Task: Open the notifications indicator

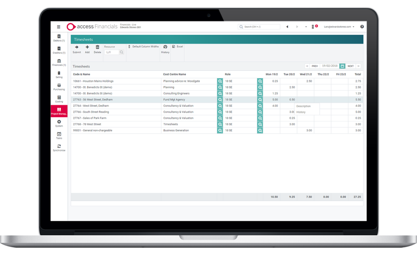Action: pyautogui.click(x=314, y=26)
